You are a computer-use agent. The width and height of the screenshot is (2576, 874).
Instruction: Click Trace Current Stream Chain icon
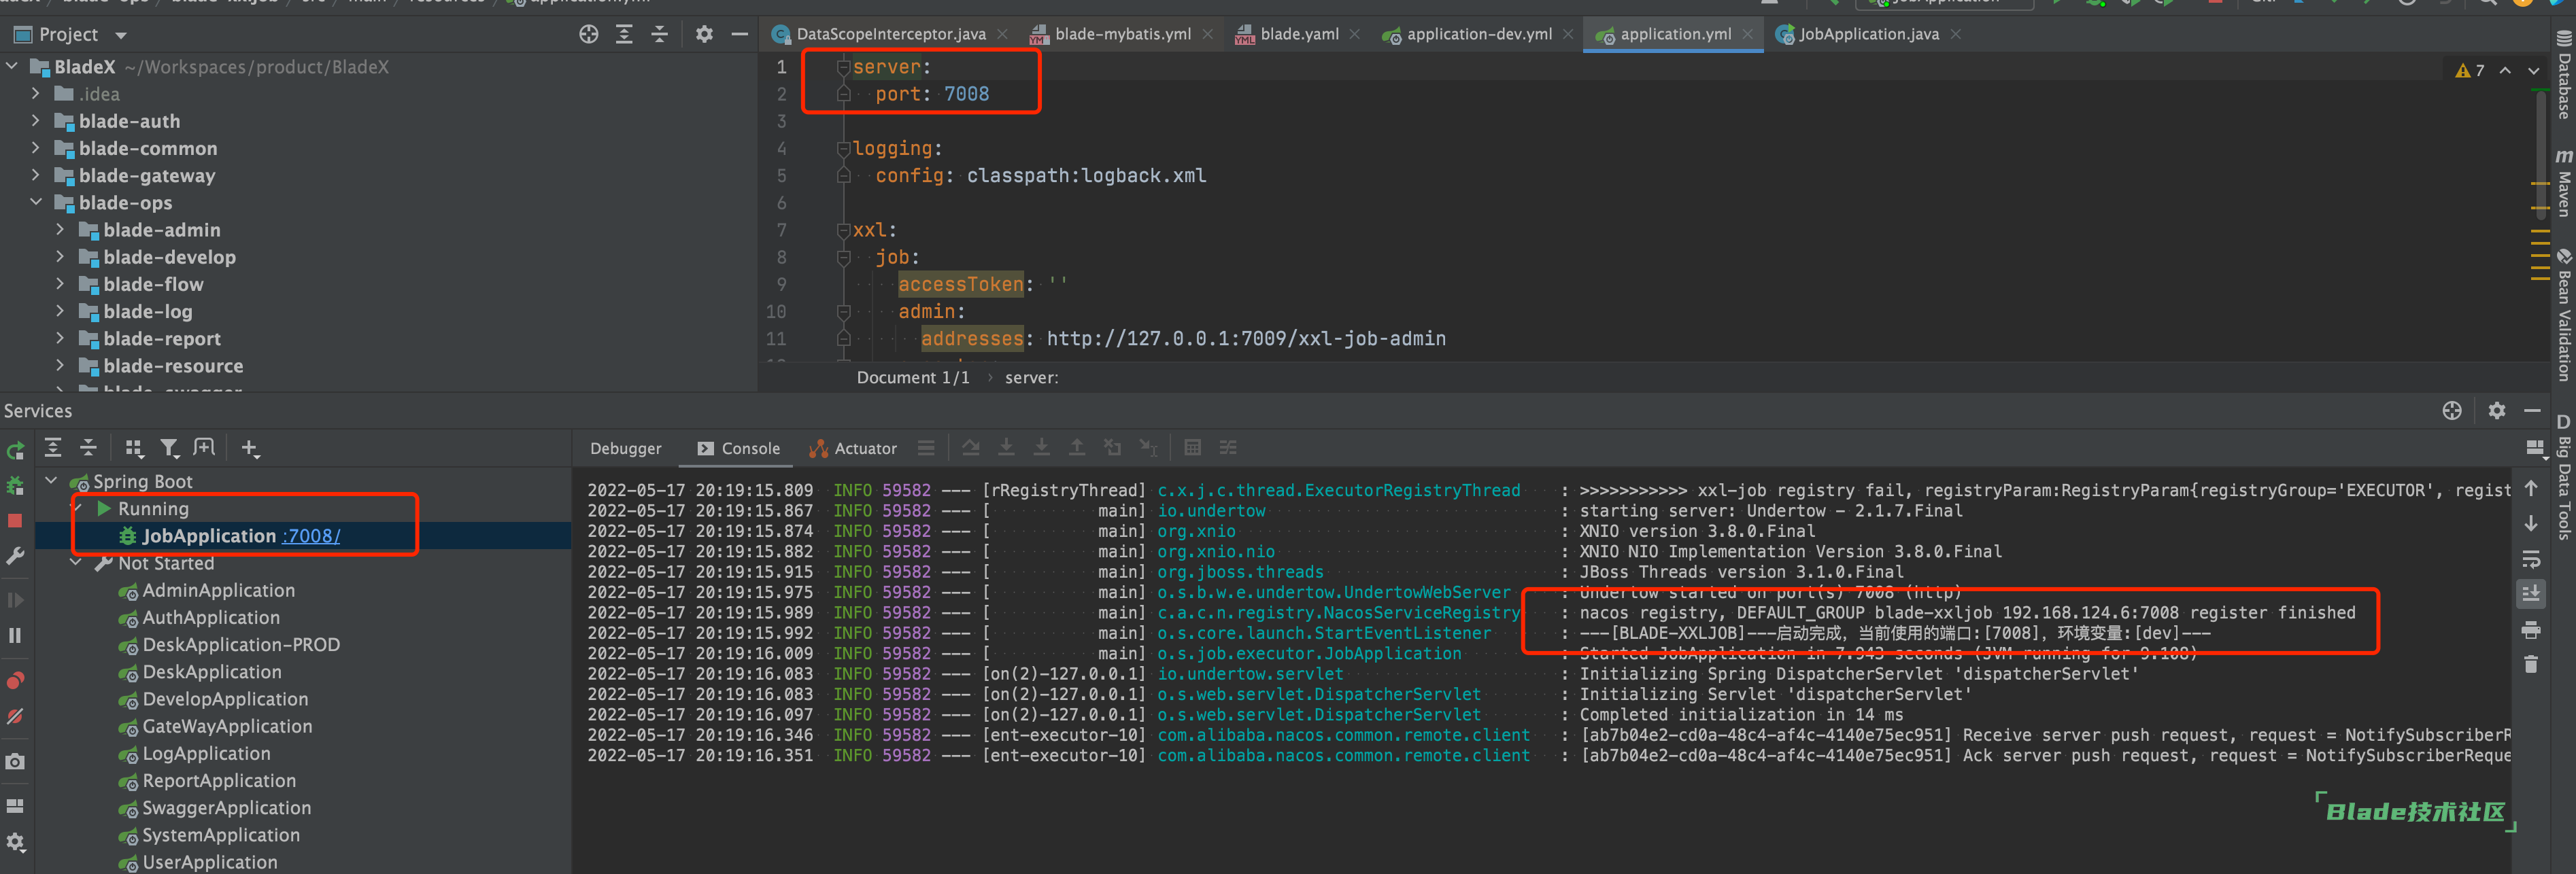pos(1228,447)
